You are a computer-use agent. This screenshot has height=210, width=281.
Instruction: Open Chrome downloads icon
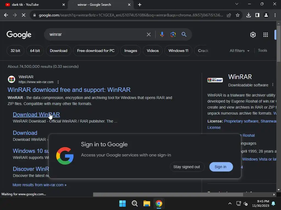tap(249, 15)
